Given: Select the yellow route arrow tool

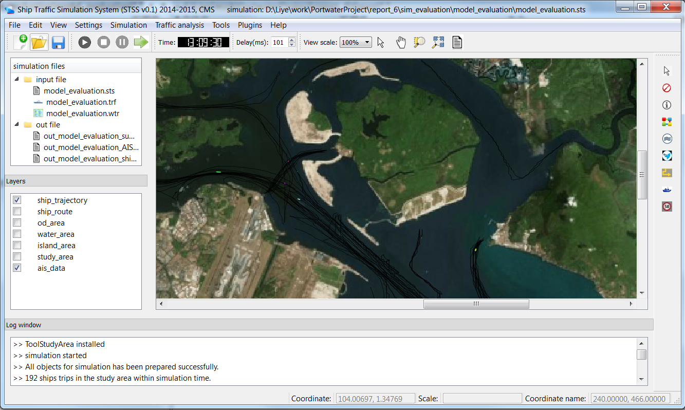Looking at the screenshot, I should tap(667, 173).
